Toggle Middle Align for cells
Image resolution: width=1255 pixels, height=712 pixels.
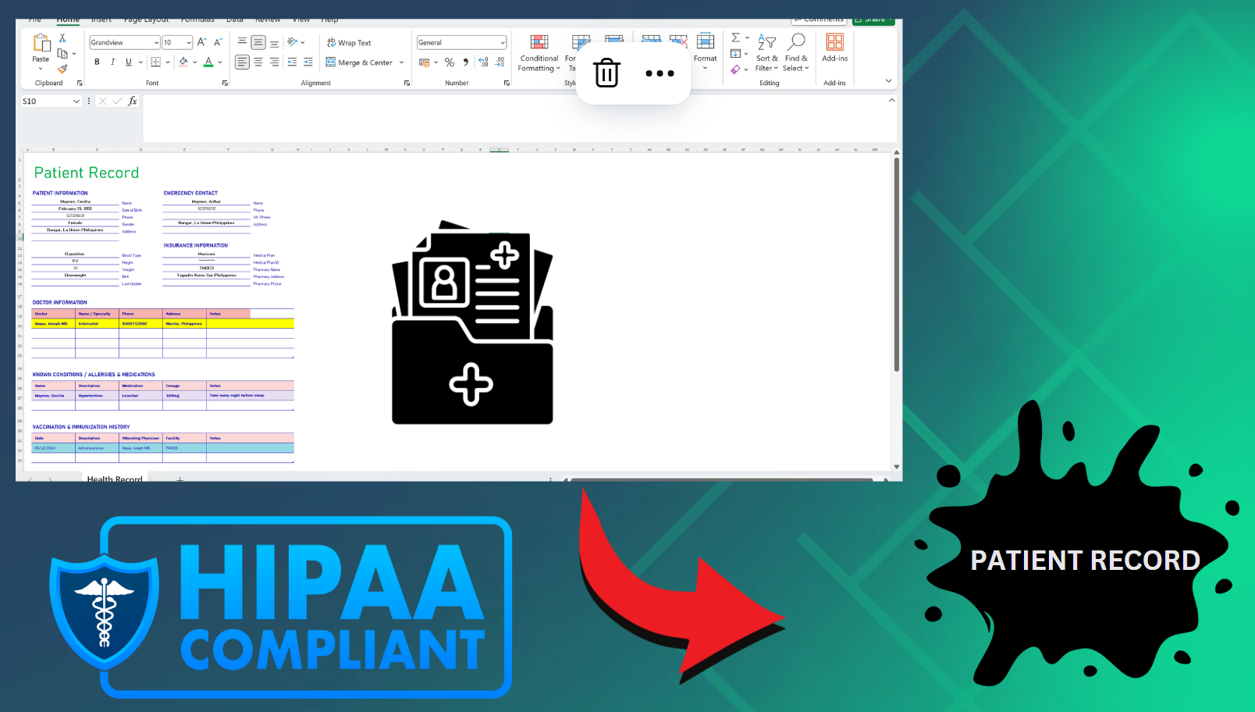[x=258, y=42]
